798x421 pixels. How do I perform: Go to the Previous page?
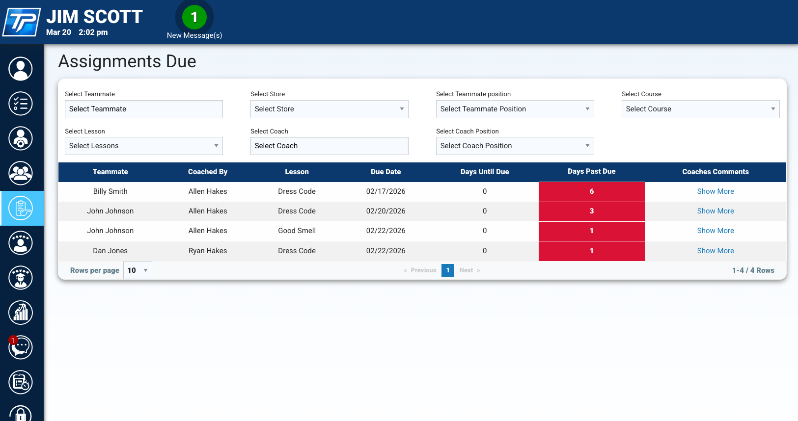(x=420, y=270)
